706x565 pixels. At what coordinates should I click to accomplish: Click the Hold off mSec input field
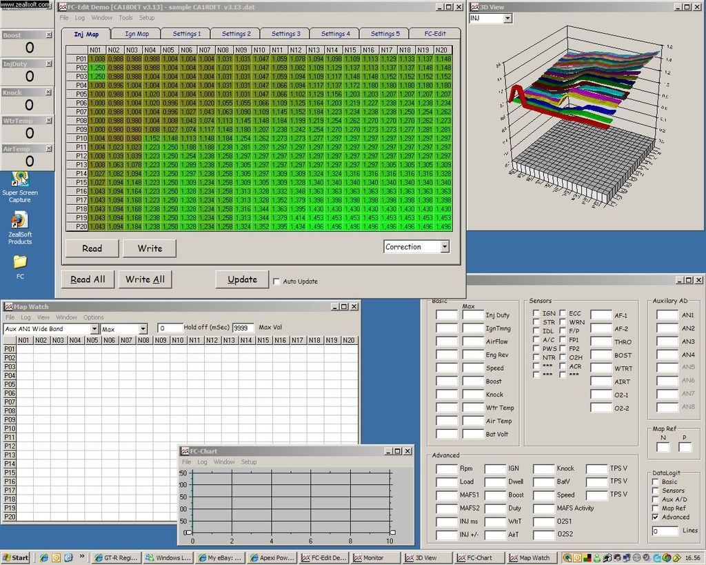[x=170, y=328]
